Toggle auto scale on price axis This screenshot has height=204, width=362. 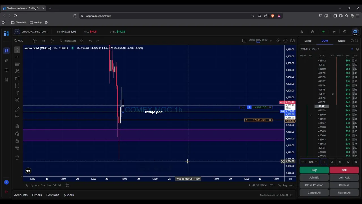[292, 185]
